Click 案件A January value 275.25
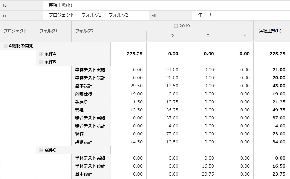The image size is (290, 179). coord(134,54)
